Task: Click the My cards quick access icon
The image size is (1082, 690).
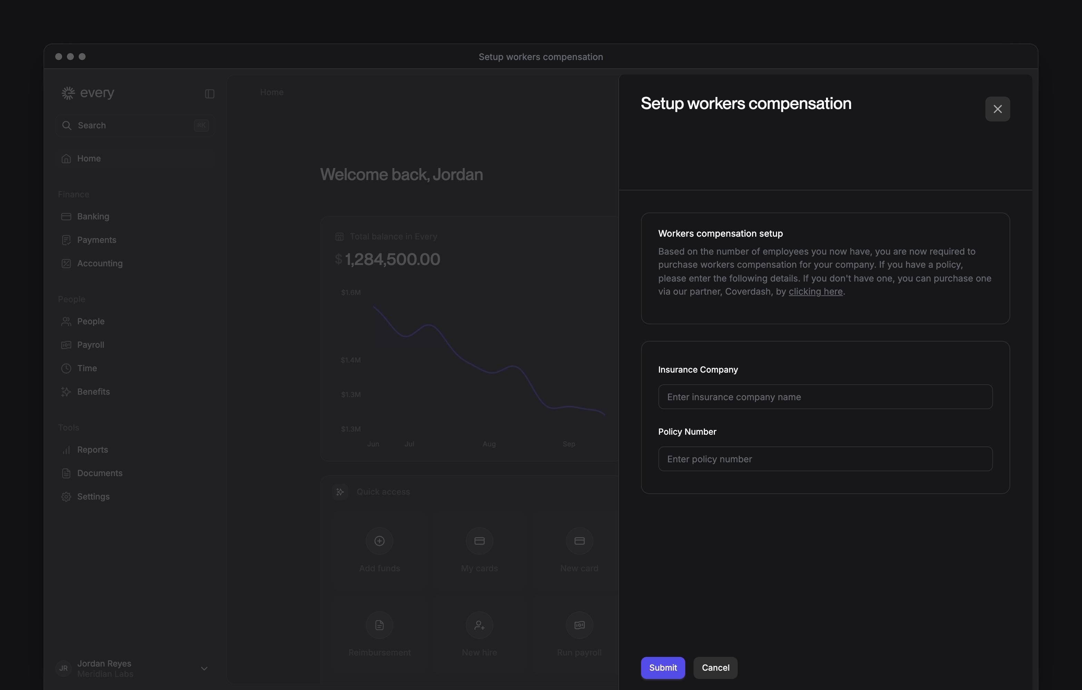Action: 480,541
